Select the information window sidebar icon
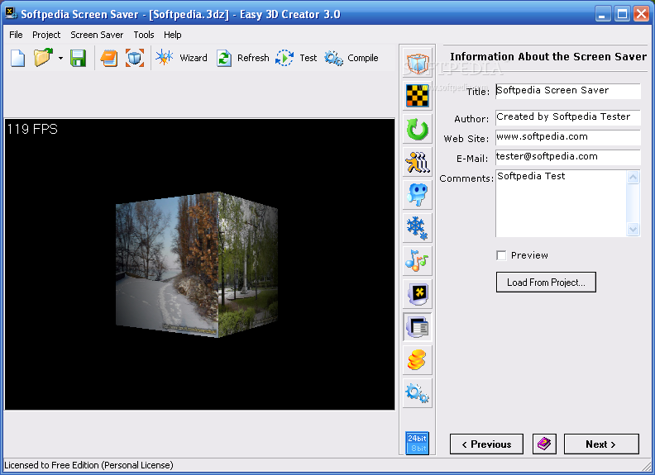Image resolution: width=655 pixels, height=475 pixels. (418, 326)
